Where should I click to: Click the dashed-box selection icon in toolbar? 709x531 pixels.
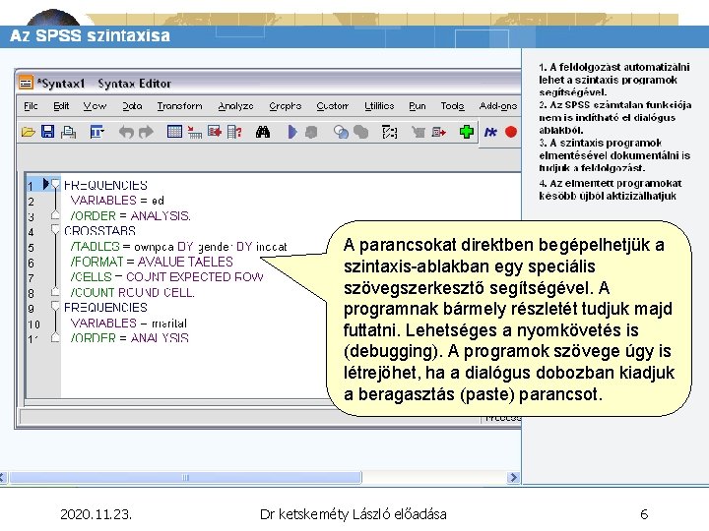tap(389, 132)
